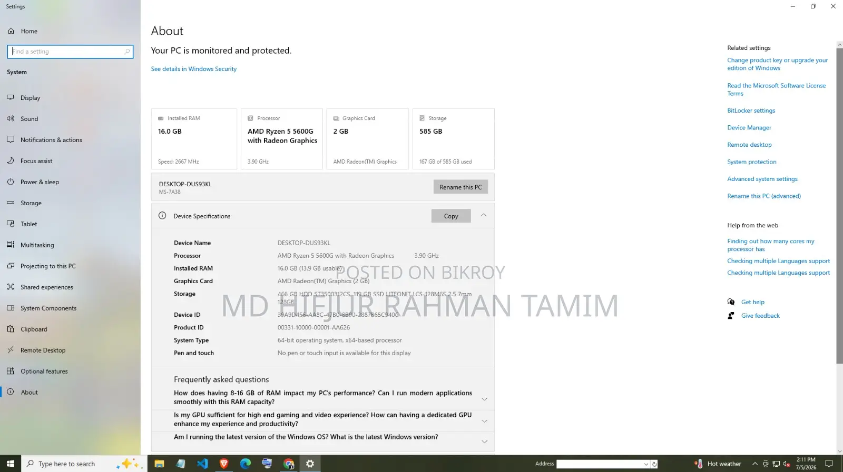The width and height of the screenshot is (843, 472).
Task: Open Device Manager link
Action: 749,128
